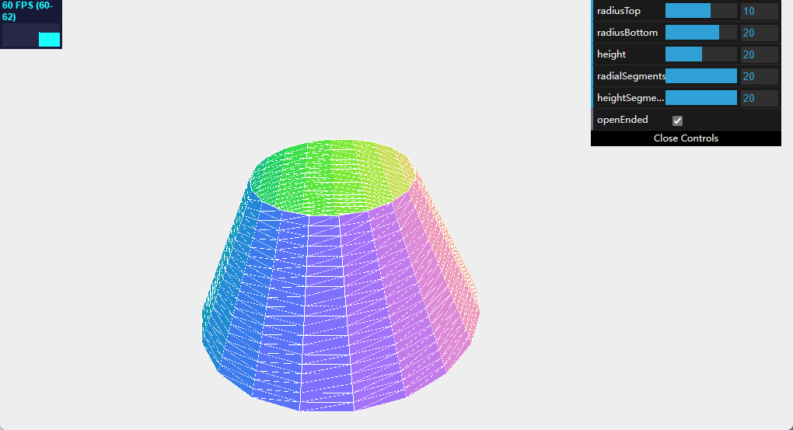Viewport: 793px width, 430px height.
Task: Focus the radiusTop value field showing 10
Action: (759, 11)
